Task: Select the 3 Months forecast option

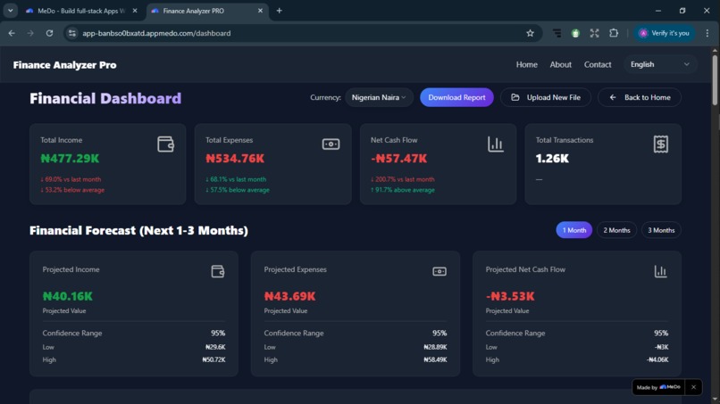Action: [x=661, y=230]
